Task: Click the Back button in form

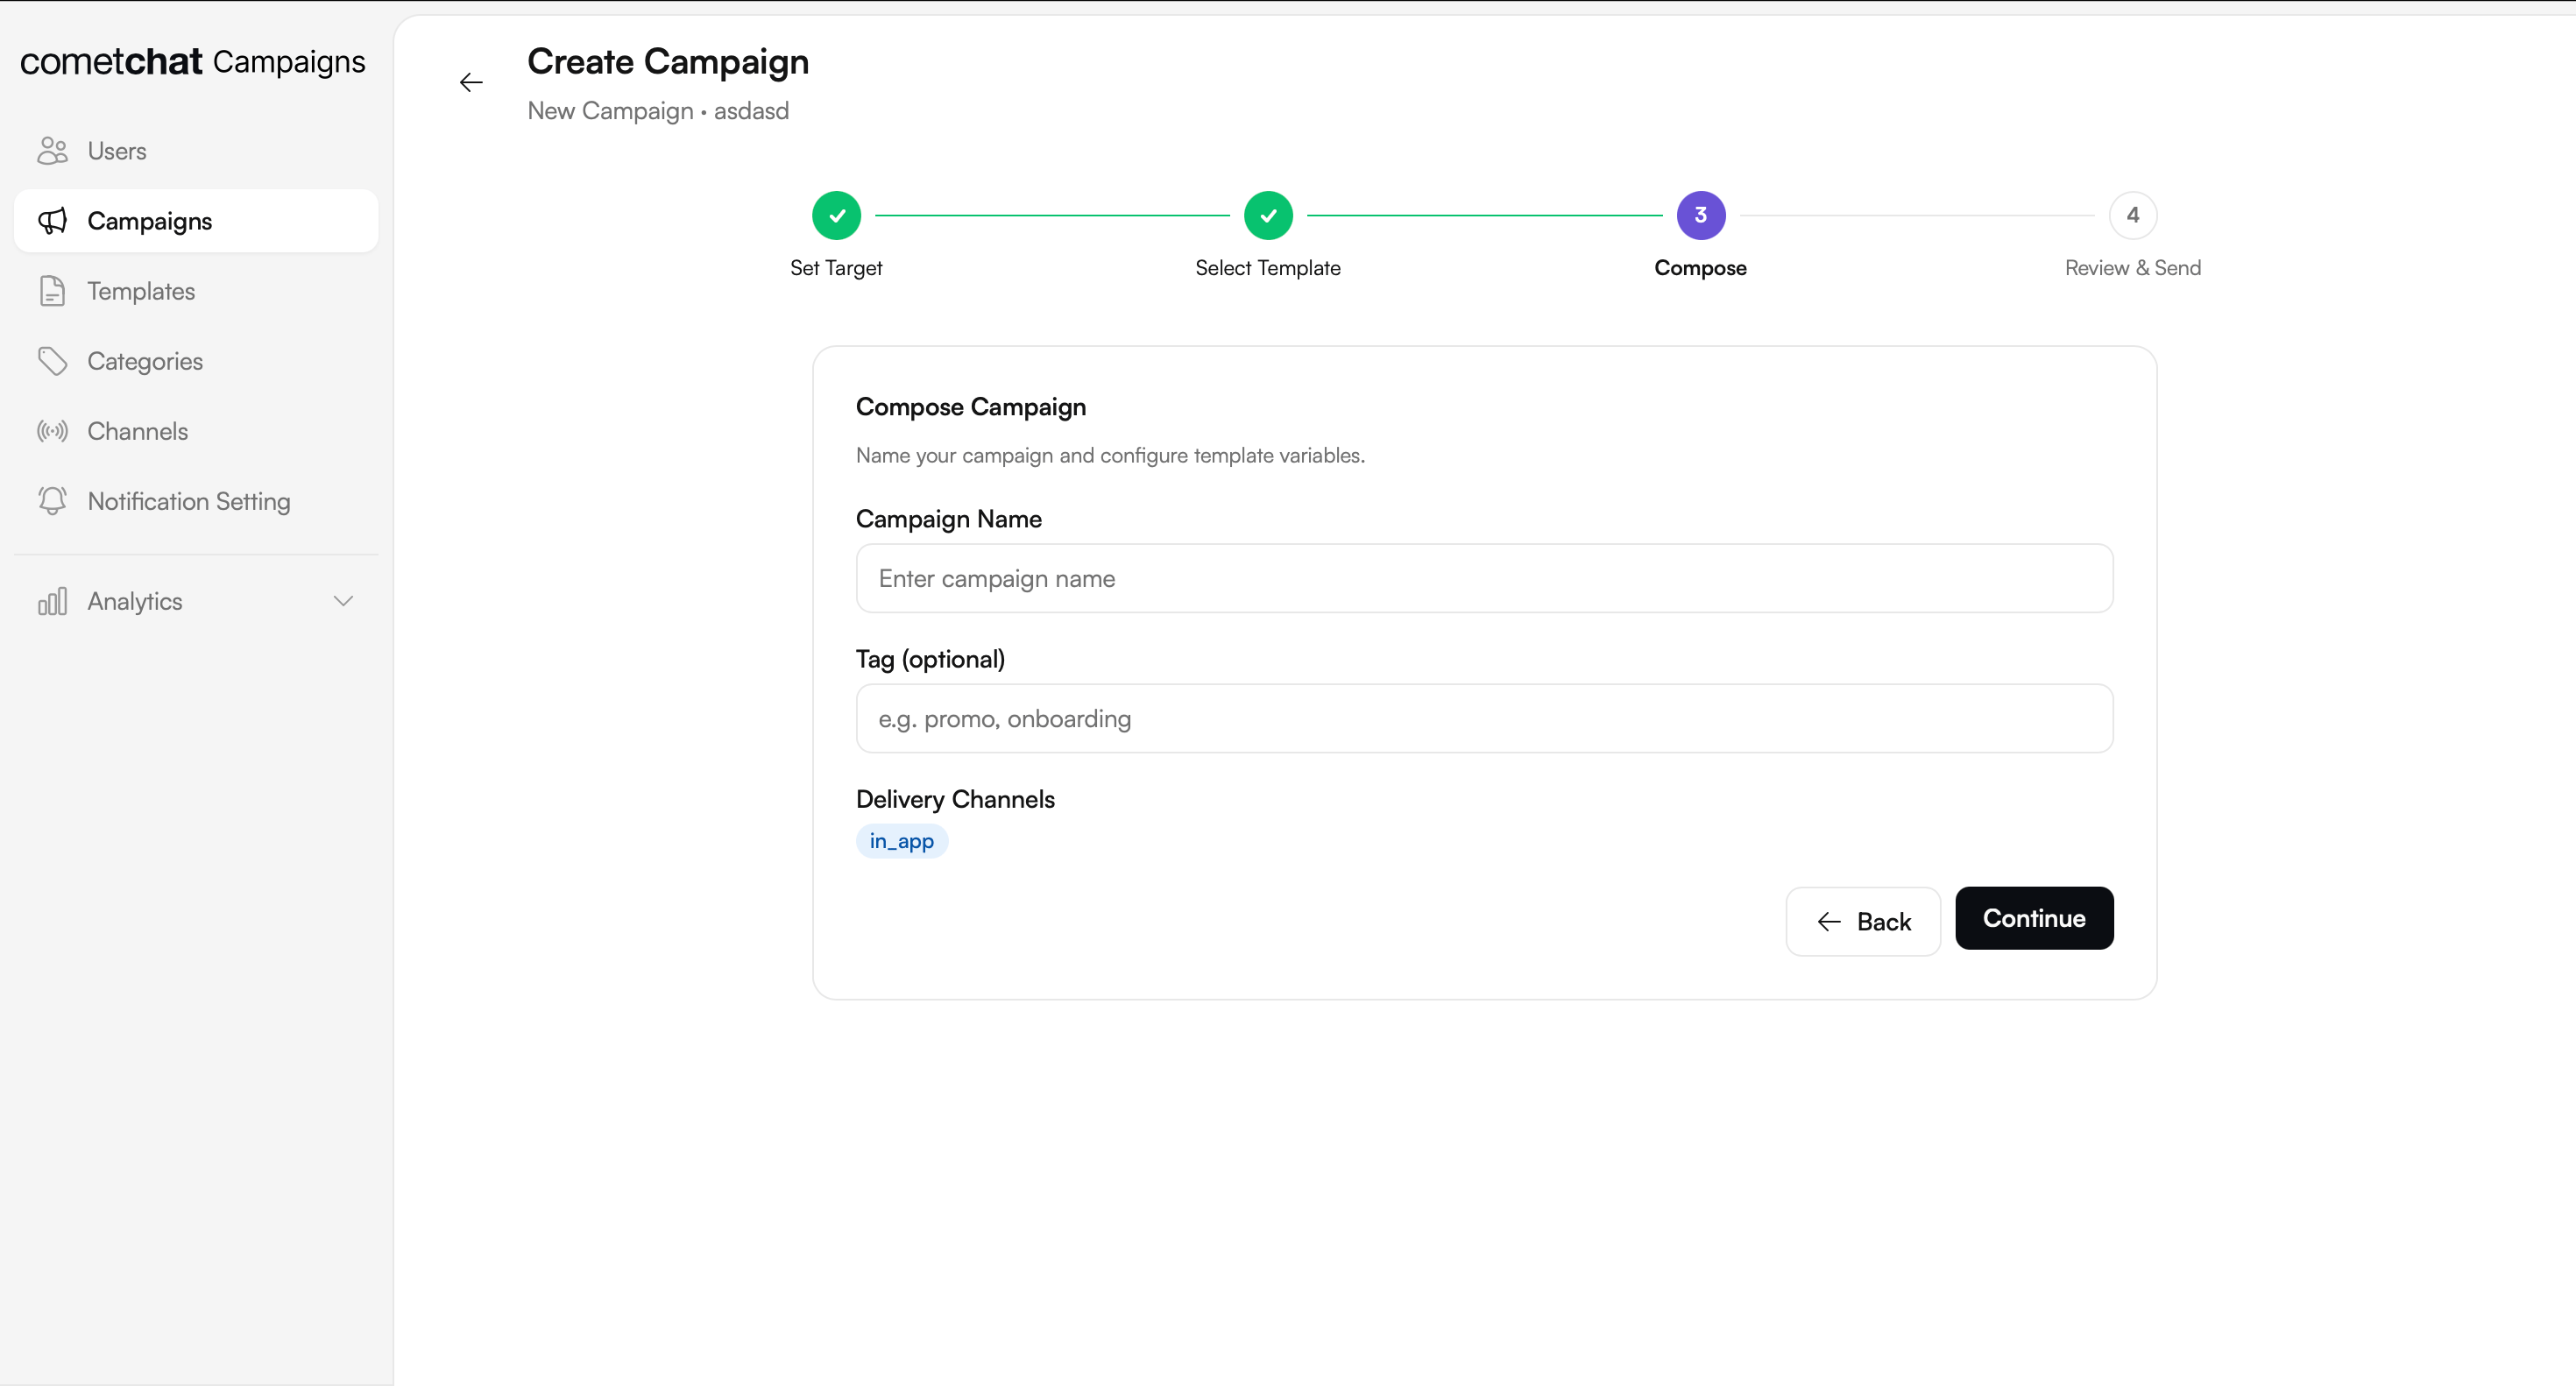Action: 1862,921
